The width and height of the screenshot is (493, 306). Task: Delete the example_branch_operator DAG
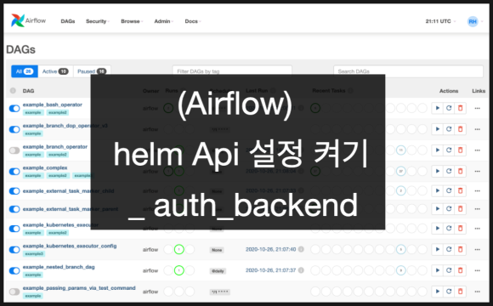click(x=461, y=150)
